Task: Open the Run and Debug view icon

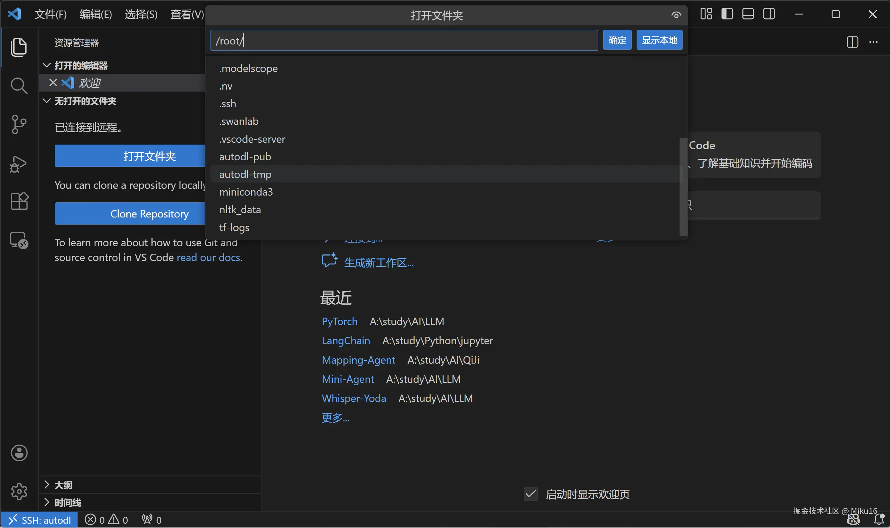Action: [19, 164]
